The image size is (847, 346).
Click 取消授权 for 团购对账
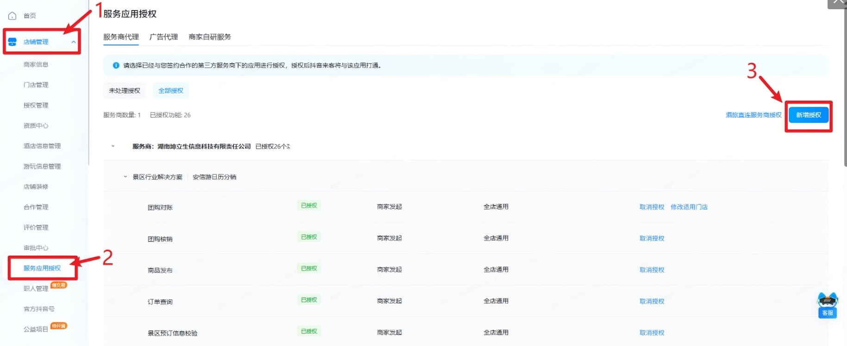(652, 207)
